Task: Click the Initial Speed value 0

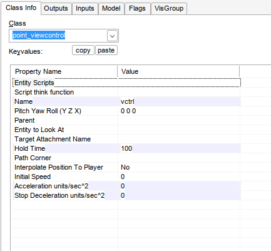Action: (180, 177)
